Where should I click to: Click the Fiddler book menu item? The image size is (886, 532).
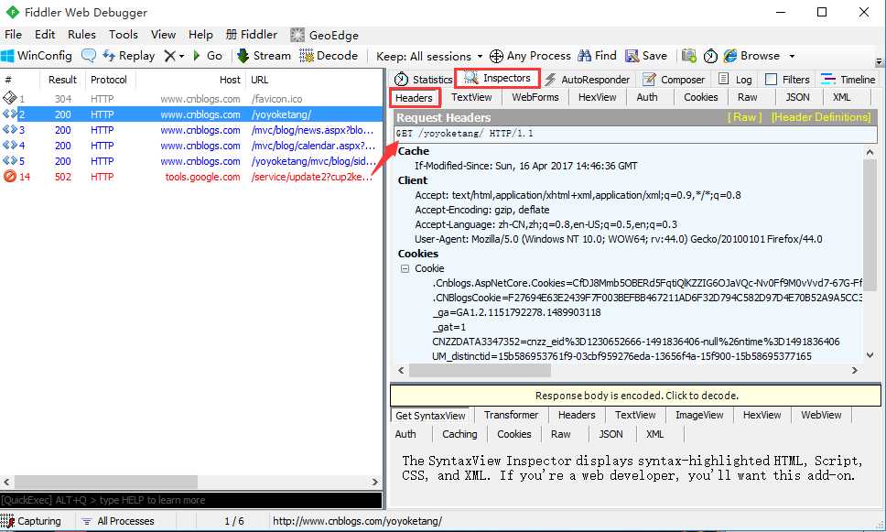(252, 35)
